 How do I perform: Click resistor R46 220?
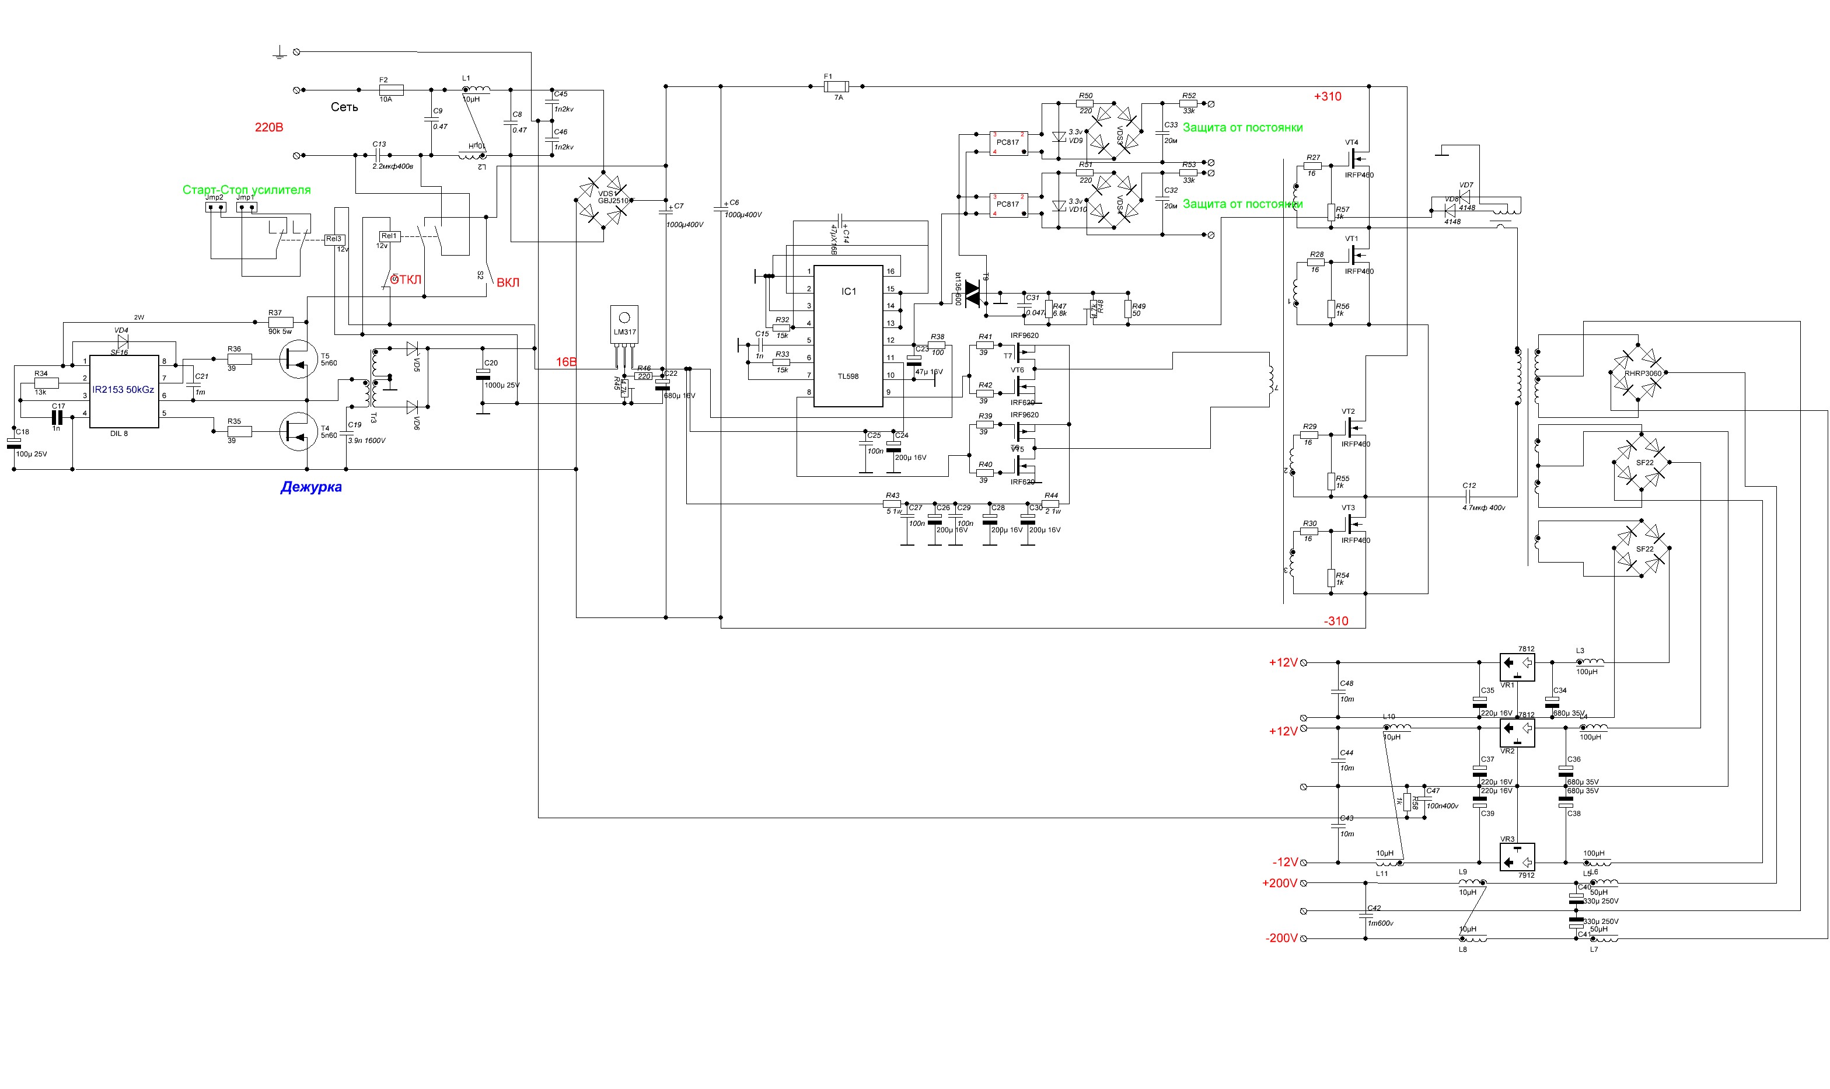(x=644, y=376)
